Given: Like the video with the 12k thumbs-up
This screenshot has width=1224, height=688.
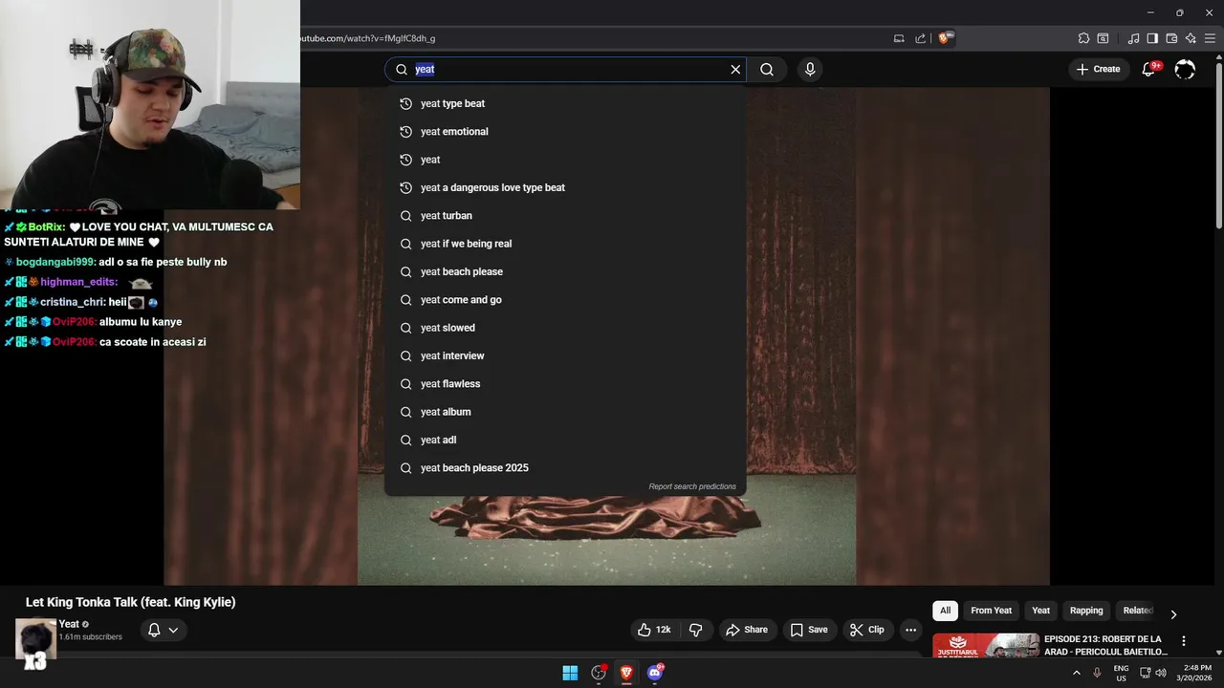Looking at the screenshot, I should point(655,630).
